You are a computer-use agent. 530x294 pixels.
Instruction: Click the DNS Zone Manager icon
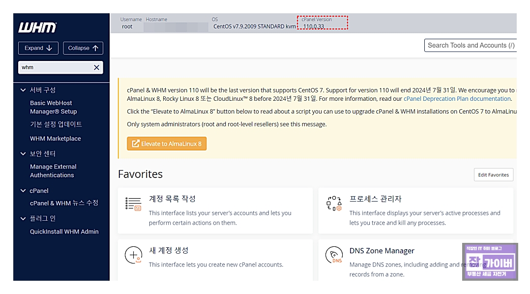point(334,255)
